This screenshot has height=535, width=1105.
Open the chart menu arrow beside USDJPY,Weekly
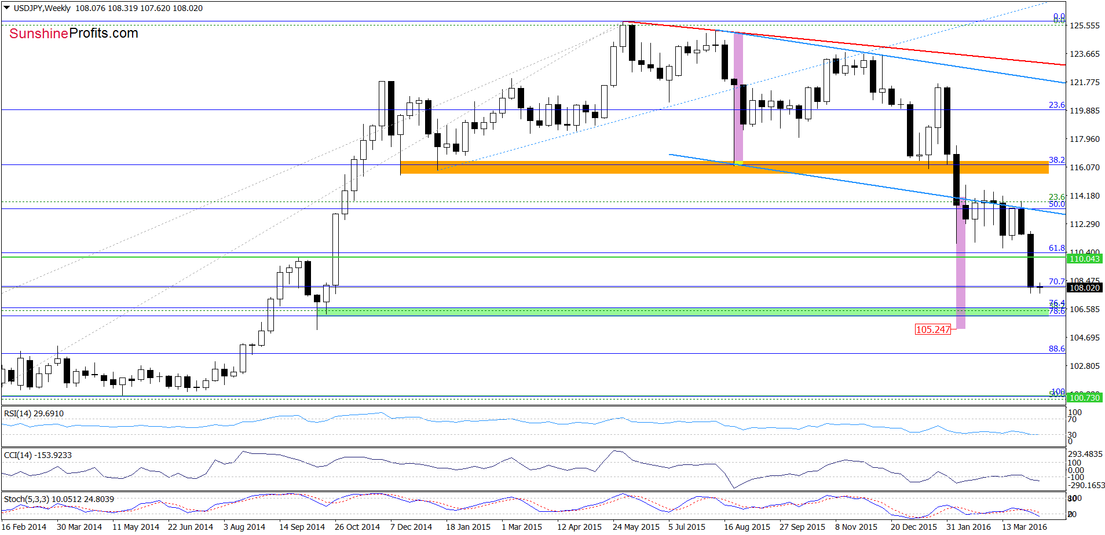(6, 8)
